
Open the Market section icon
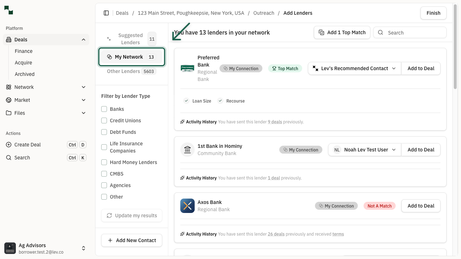pyautogui.click(x=9, y=100)
